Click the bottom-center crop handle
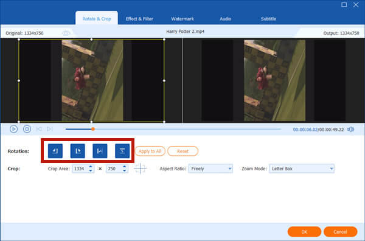The image size is (365, 241). 91,122
